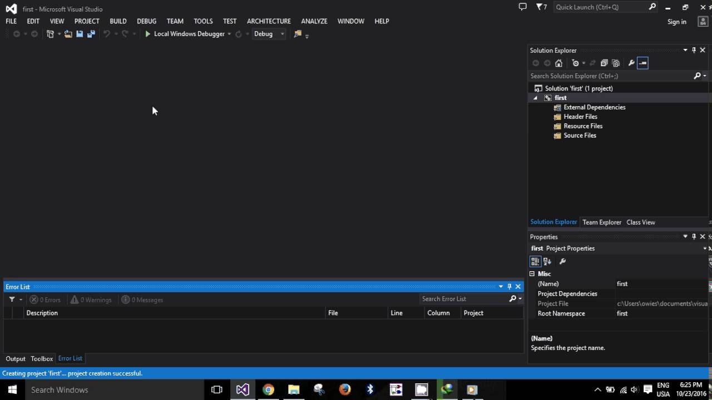Toggle the 0 Errors filter button

click(x=45, y=300)
